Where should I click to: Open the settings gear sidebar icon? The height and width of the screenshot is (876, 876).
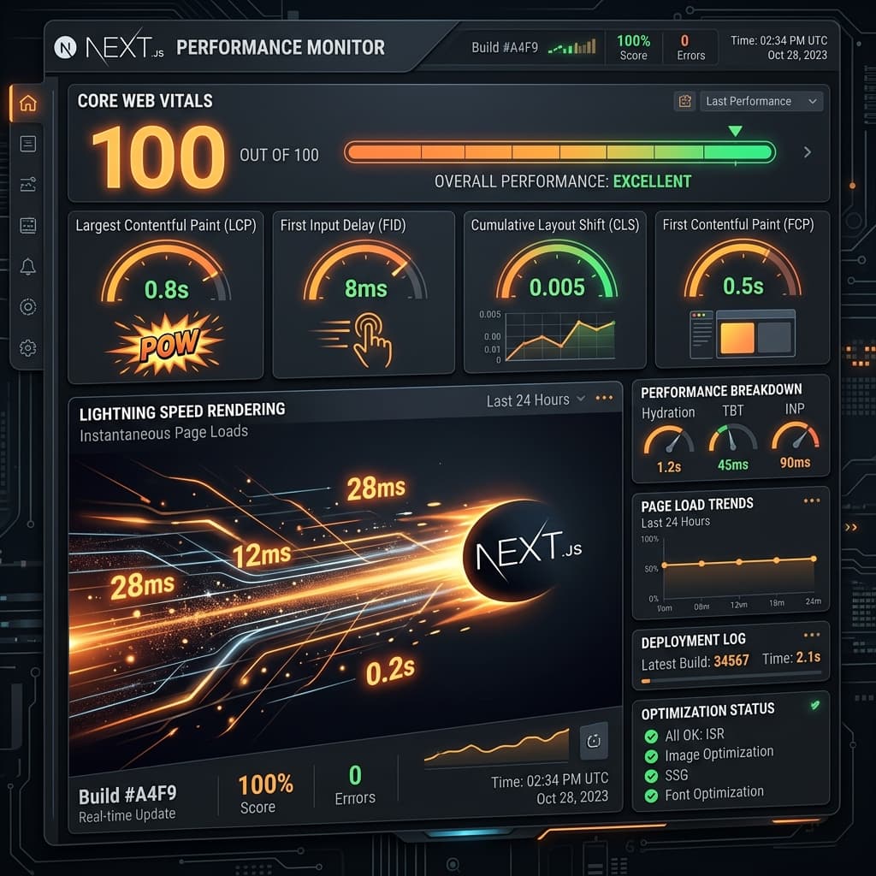click(28, 348)
